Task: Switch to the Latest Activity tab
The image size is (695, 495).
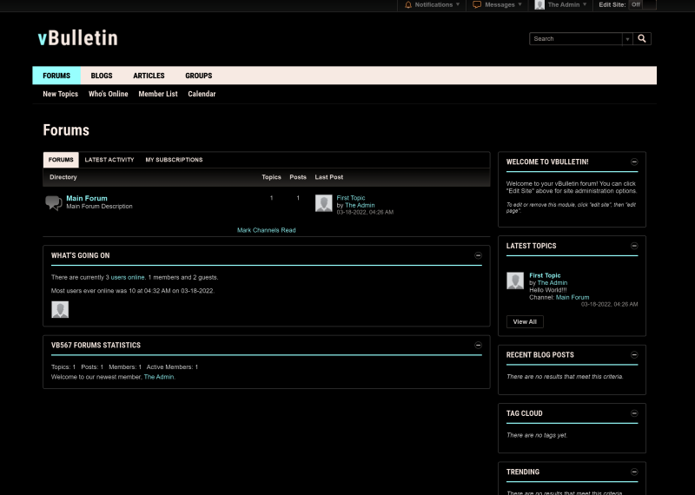Action: [109, 160]
